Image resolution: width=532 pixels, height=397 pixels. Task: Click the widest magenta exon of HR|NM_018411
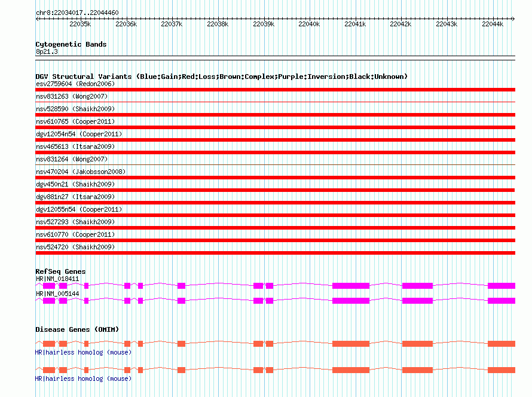[351, 286]
